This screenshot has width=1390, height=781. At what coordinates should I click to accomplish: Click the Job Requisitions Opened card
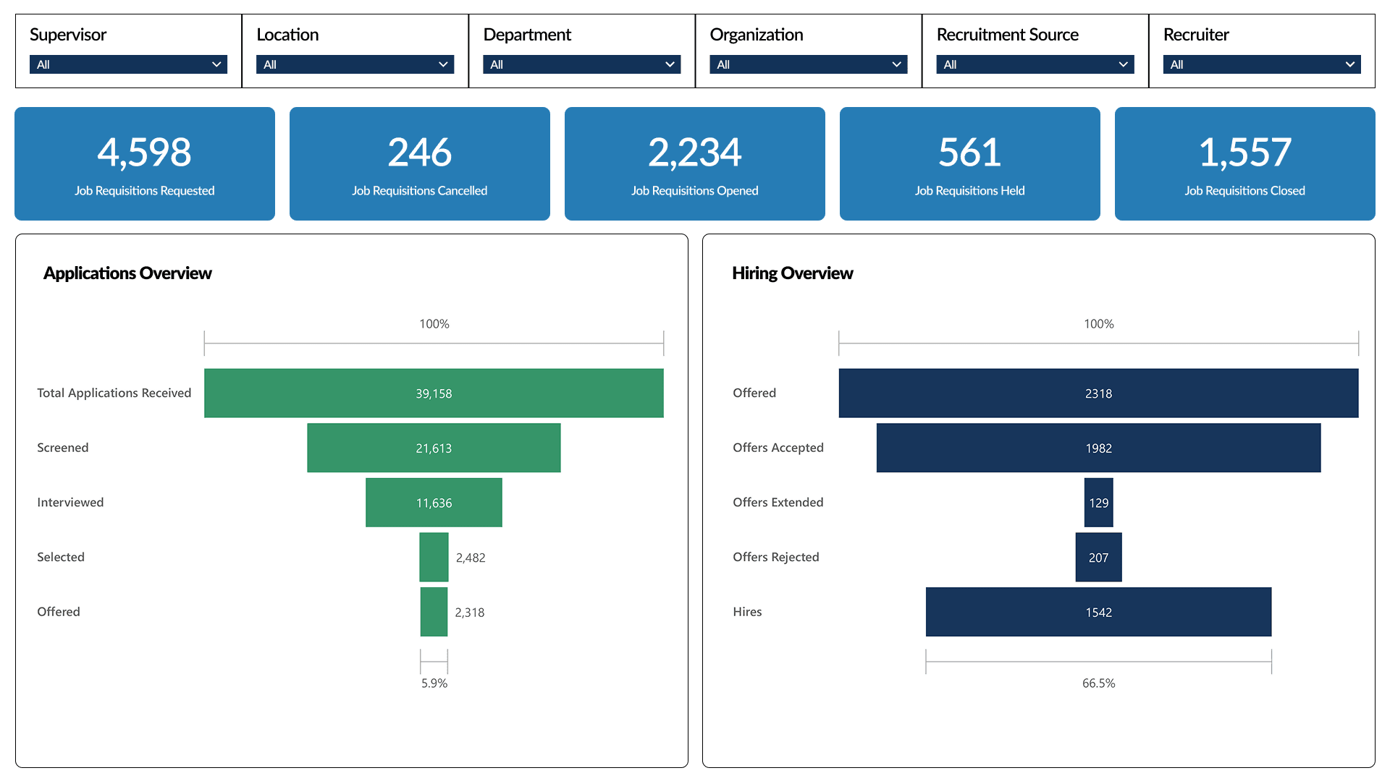695,163
